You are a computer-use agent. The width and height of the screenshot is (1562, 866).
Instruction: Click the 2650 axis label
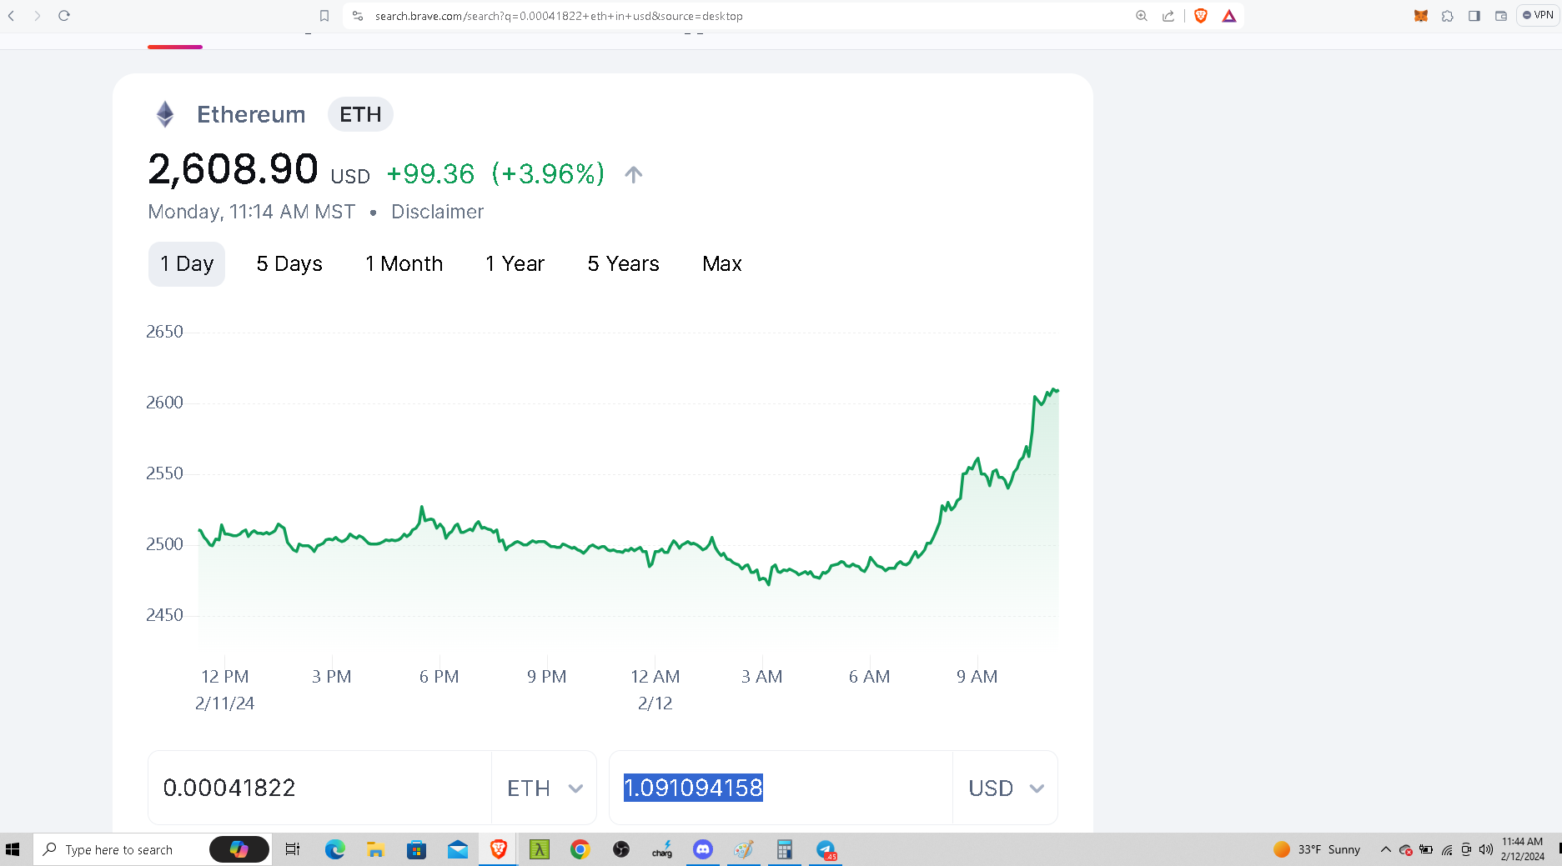pos(164,332)
